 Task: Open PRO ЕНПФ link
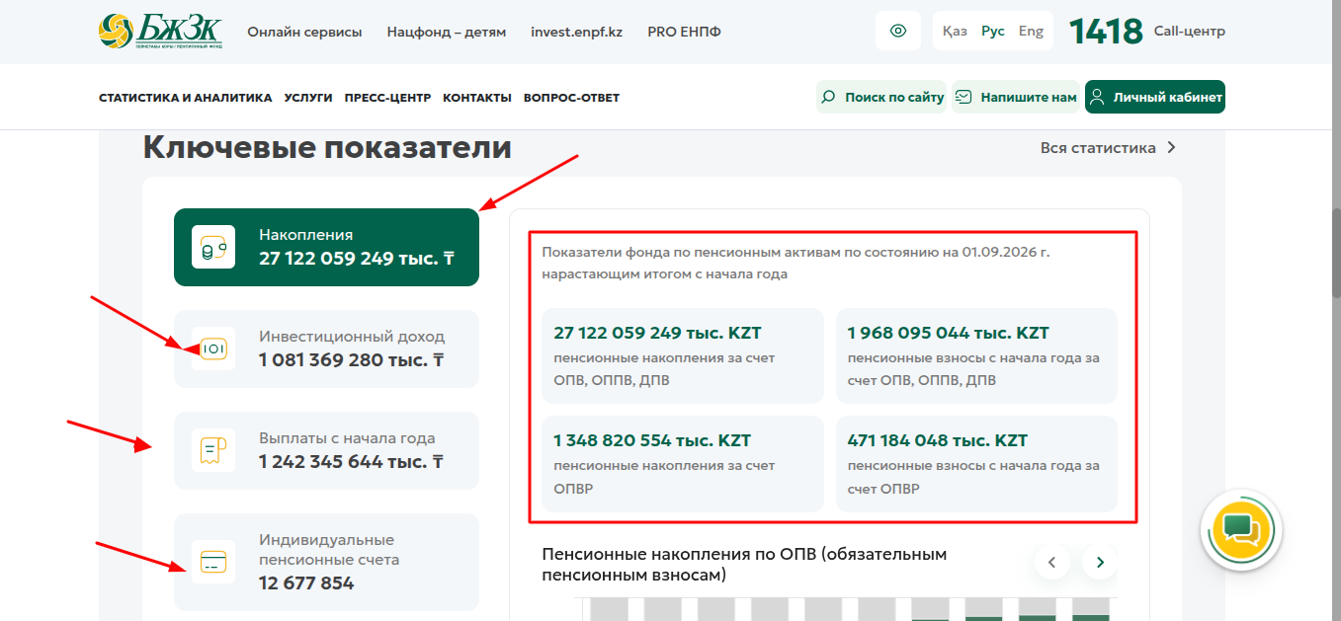pos(684,32)
